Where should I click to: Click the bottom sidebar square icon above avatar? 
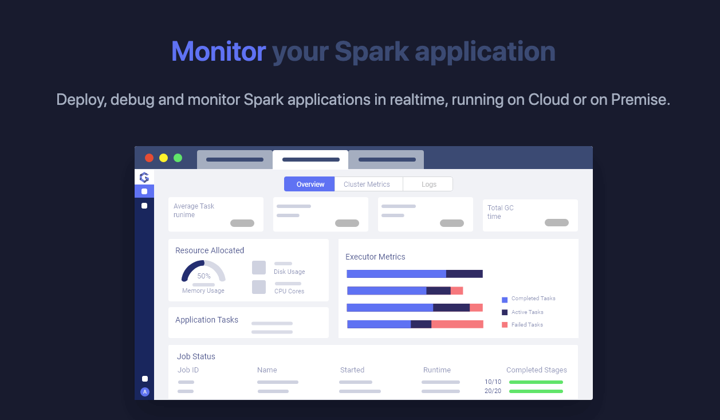[x=145, y=379]
